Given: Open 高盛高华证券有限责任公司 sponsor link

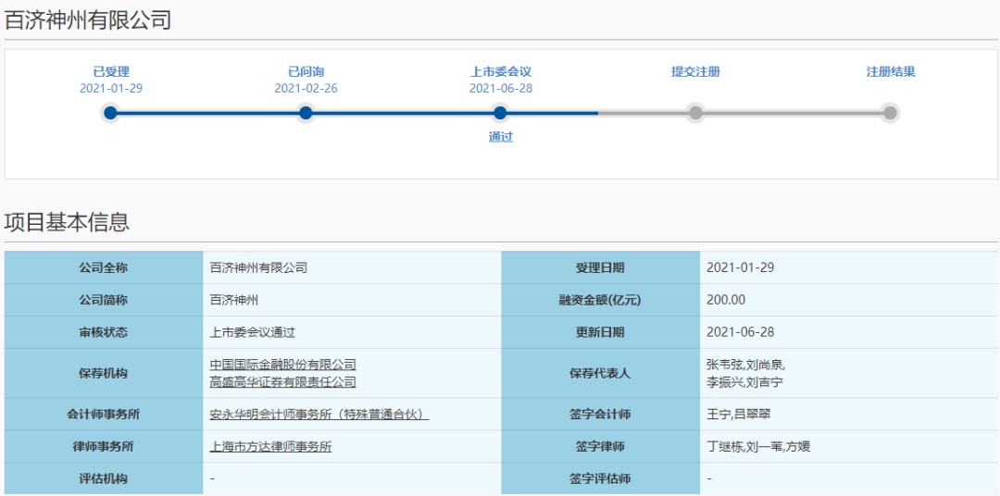Looking at the screenshot, I should click(x=282, y=382).
